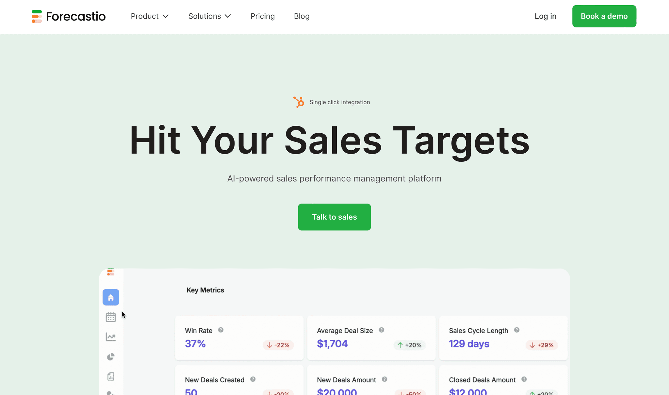Image resolution: width=669 pixels, height=395 pixels.
Task: Click the Sales Cycle Length help icon
Action: tap(517, 330)
